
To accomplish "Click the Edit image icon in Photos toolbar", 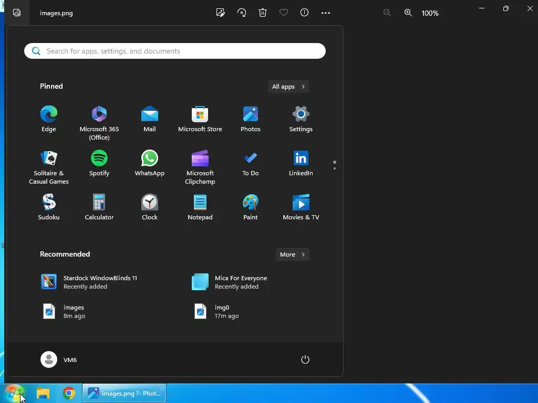I will click(220, 13).
